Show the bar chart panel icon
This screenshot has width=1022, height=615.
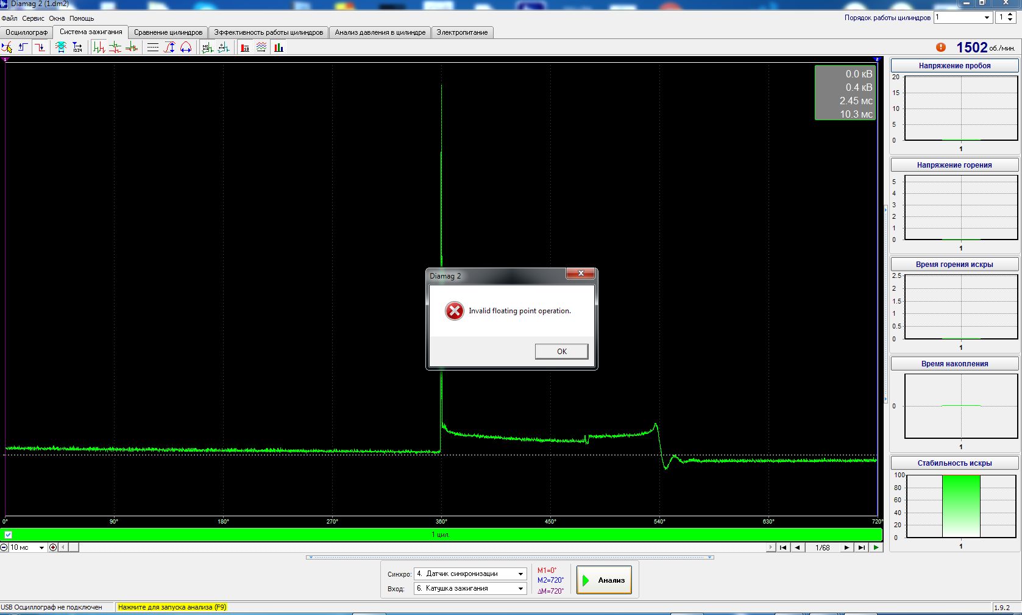(x=279, y=48)
